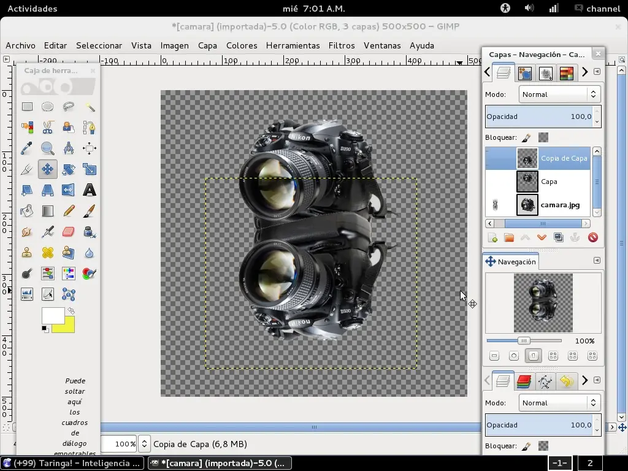This screenshot has height=471, width=628.
Task: Select the Measure compass tool
Action: coord(69,148)
